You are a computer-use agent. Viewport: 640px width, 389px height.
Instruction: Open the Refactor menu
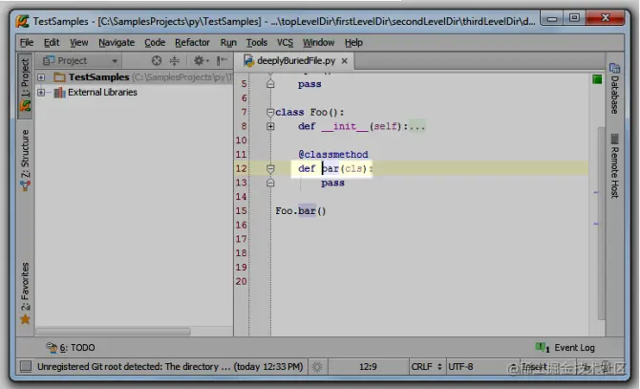pyautogui.click(x=192, y=42)
